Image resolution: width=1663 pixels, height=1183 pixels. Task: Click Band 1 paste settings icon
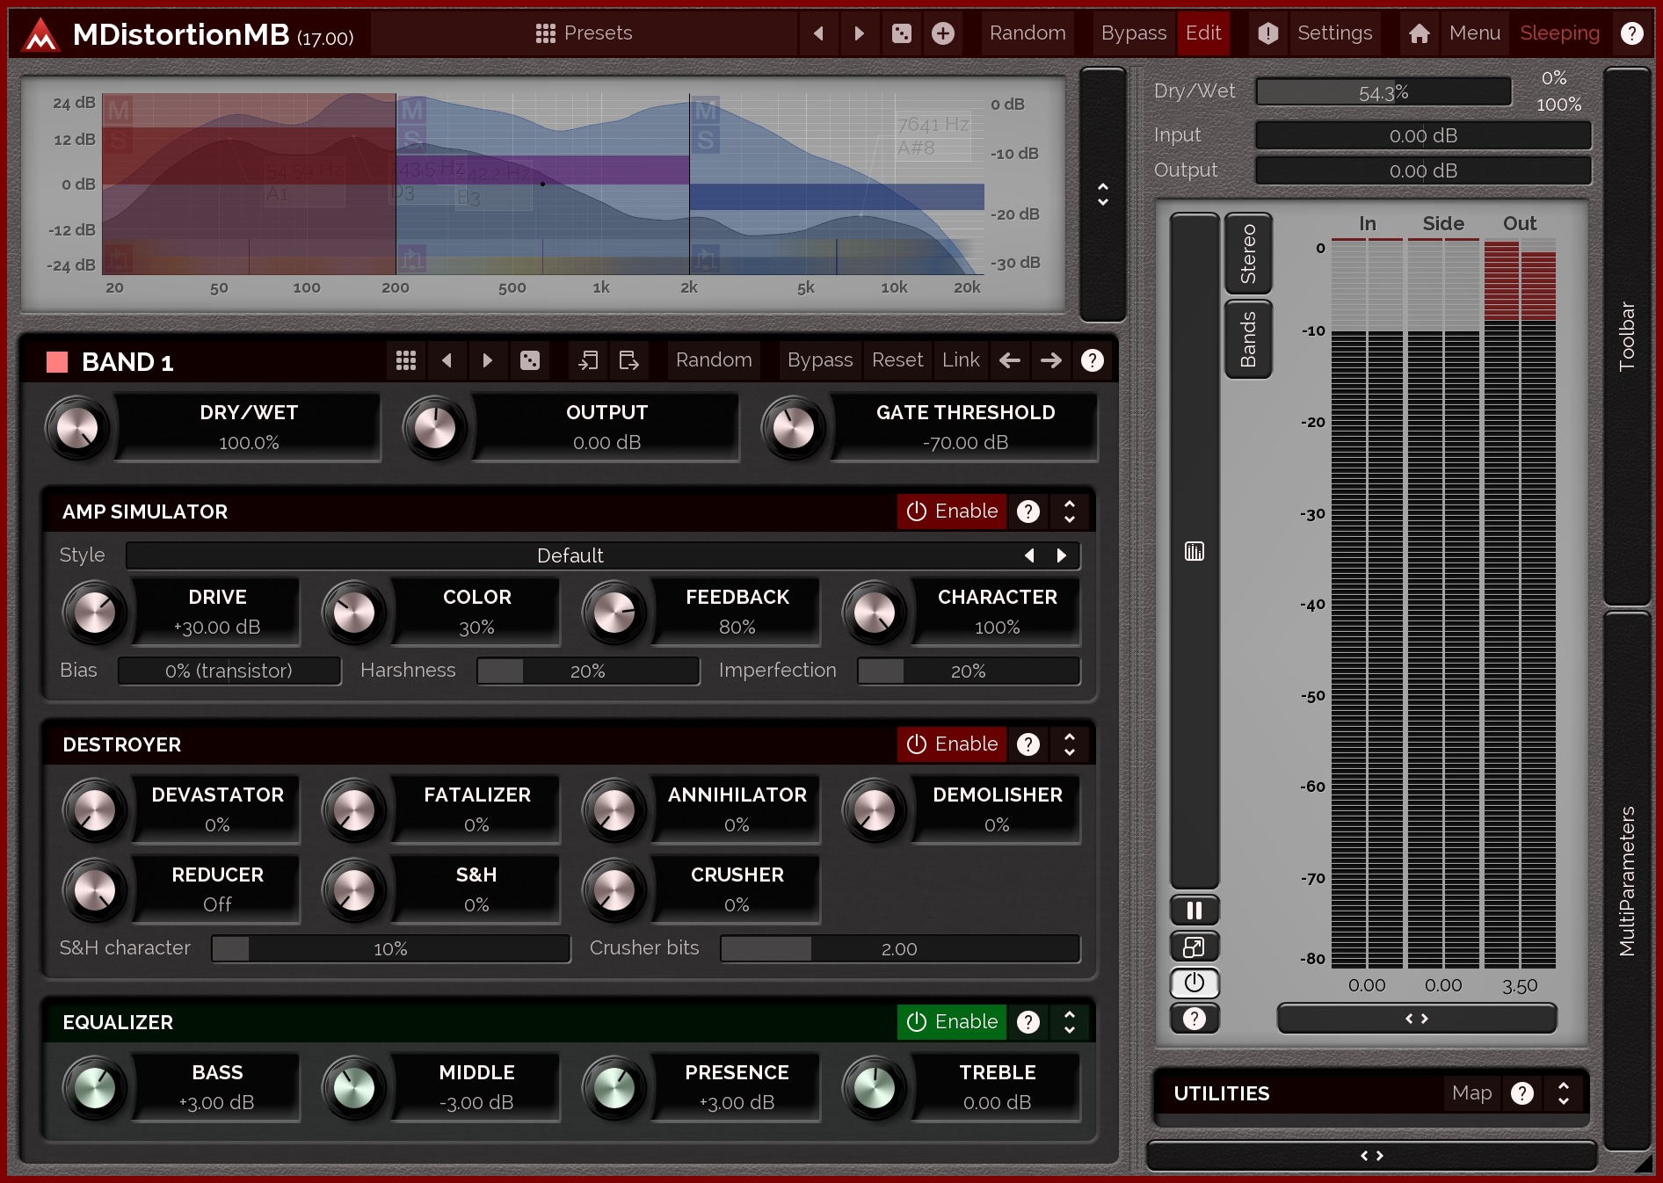tap(628, 360)
